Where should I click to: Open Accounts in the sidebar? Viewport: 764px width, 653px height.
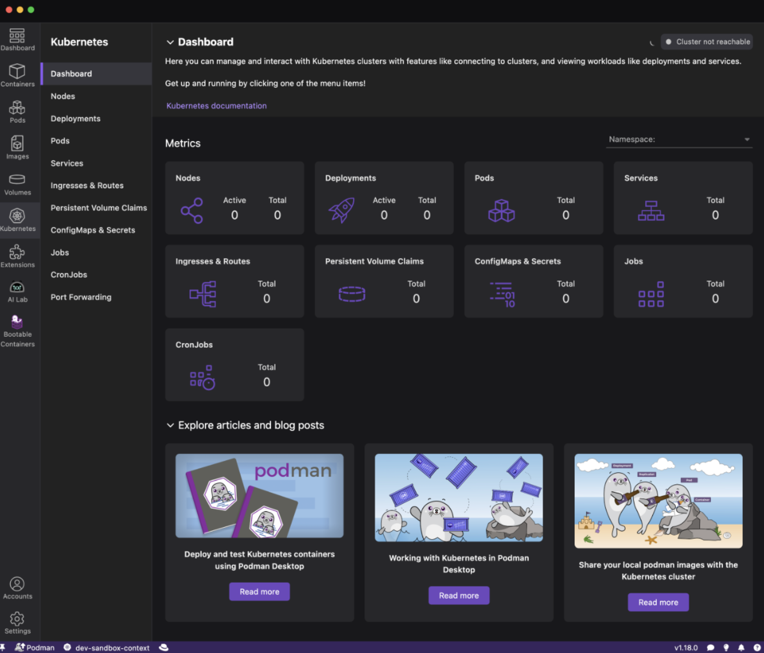tap(17, 588)
